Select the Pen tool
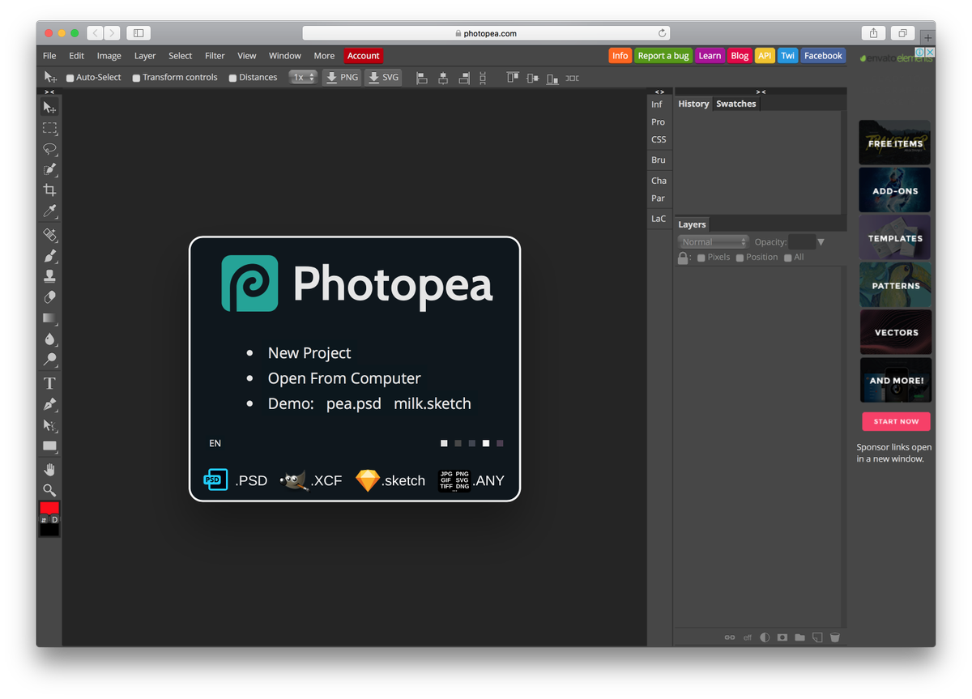Screen dimensions: 972x699 pos(50,404)
